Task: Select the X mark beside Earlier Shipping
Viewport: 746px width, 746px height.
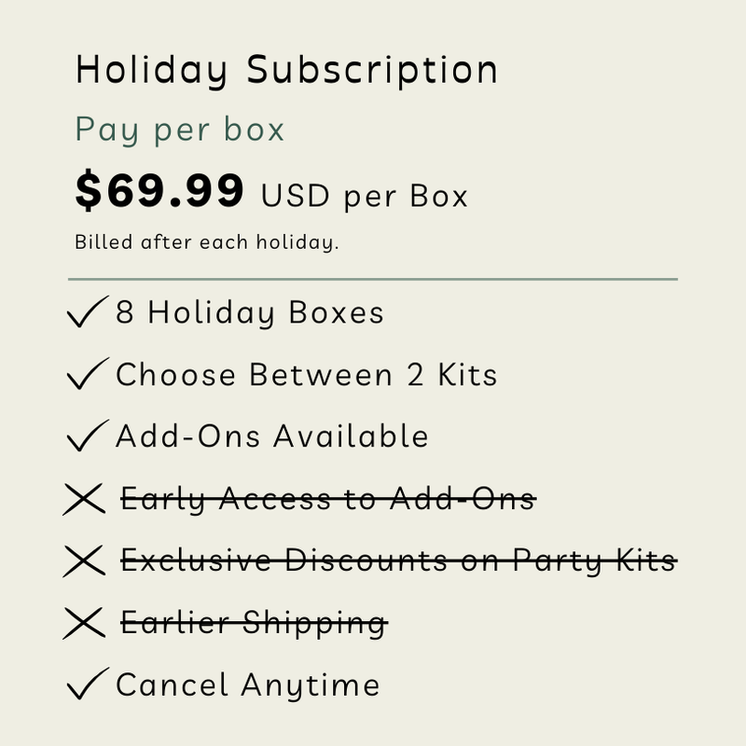Action: click(x=84, y=623)
